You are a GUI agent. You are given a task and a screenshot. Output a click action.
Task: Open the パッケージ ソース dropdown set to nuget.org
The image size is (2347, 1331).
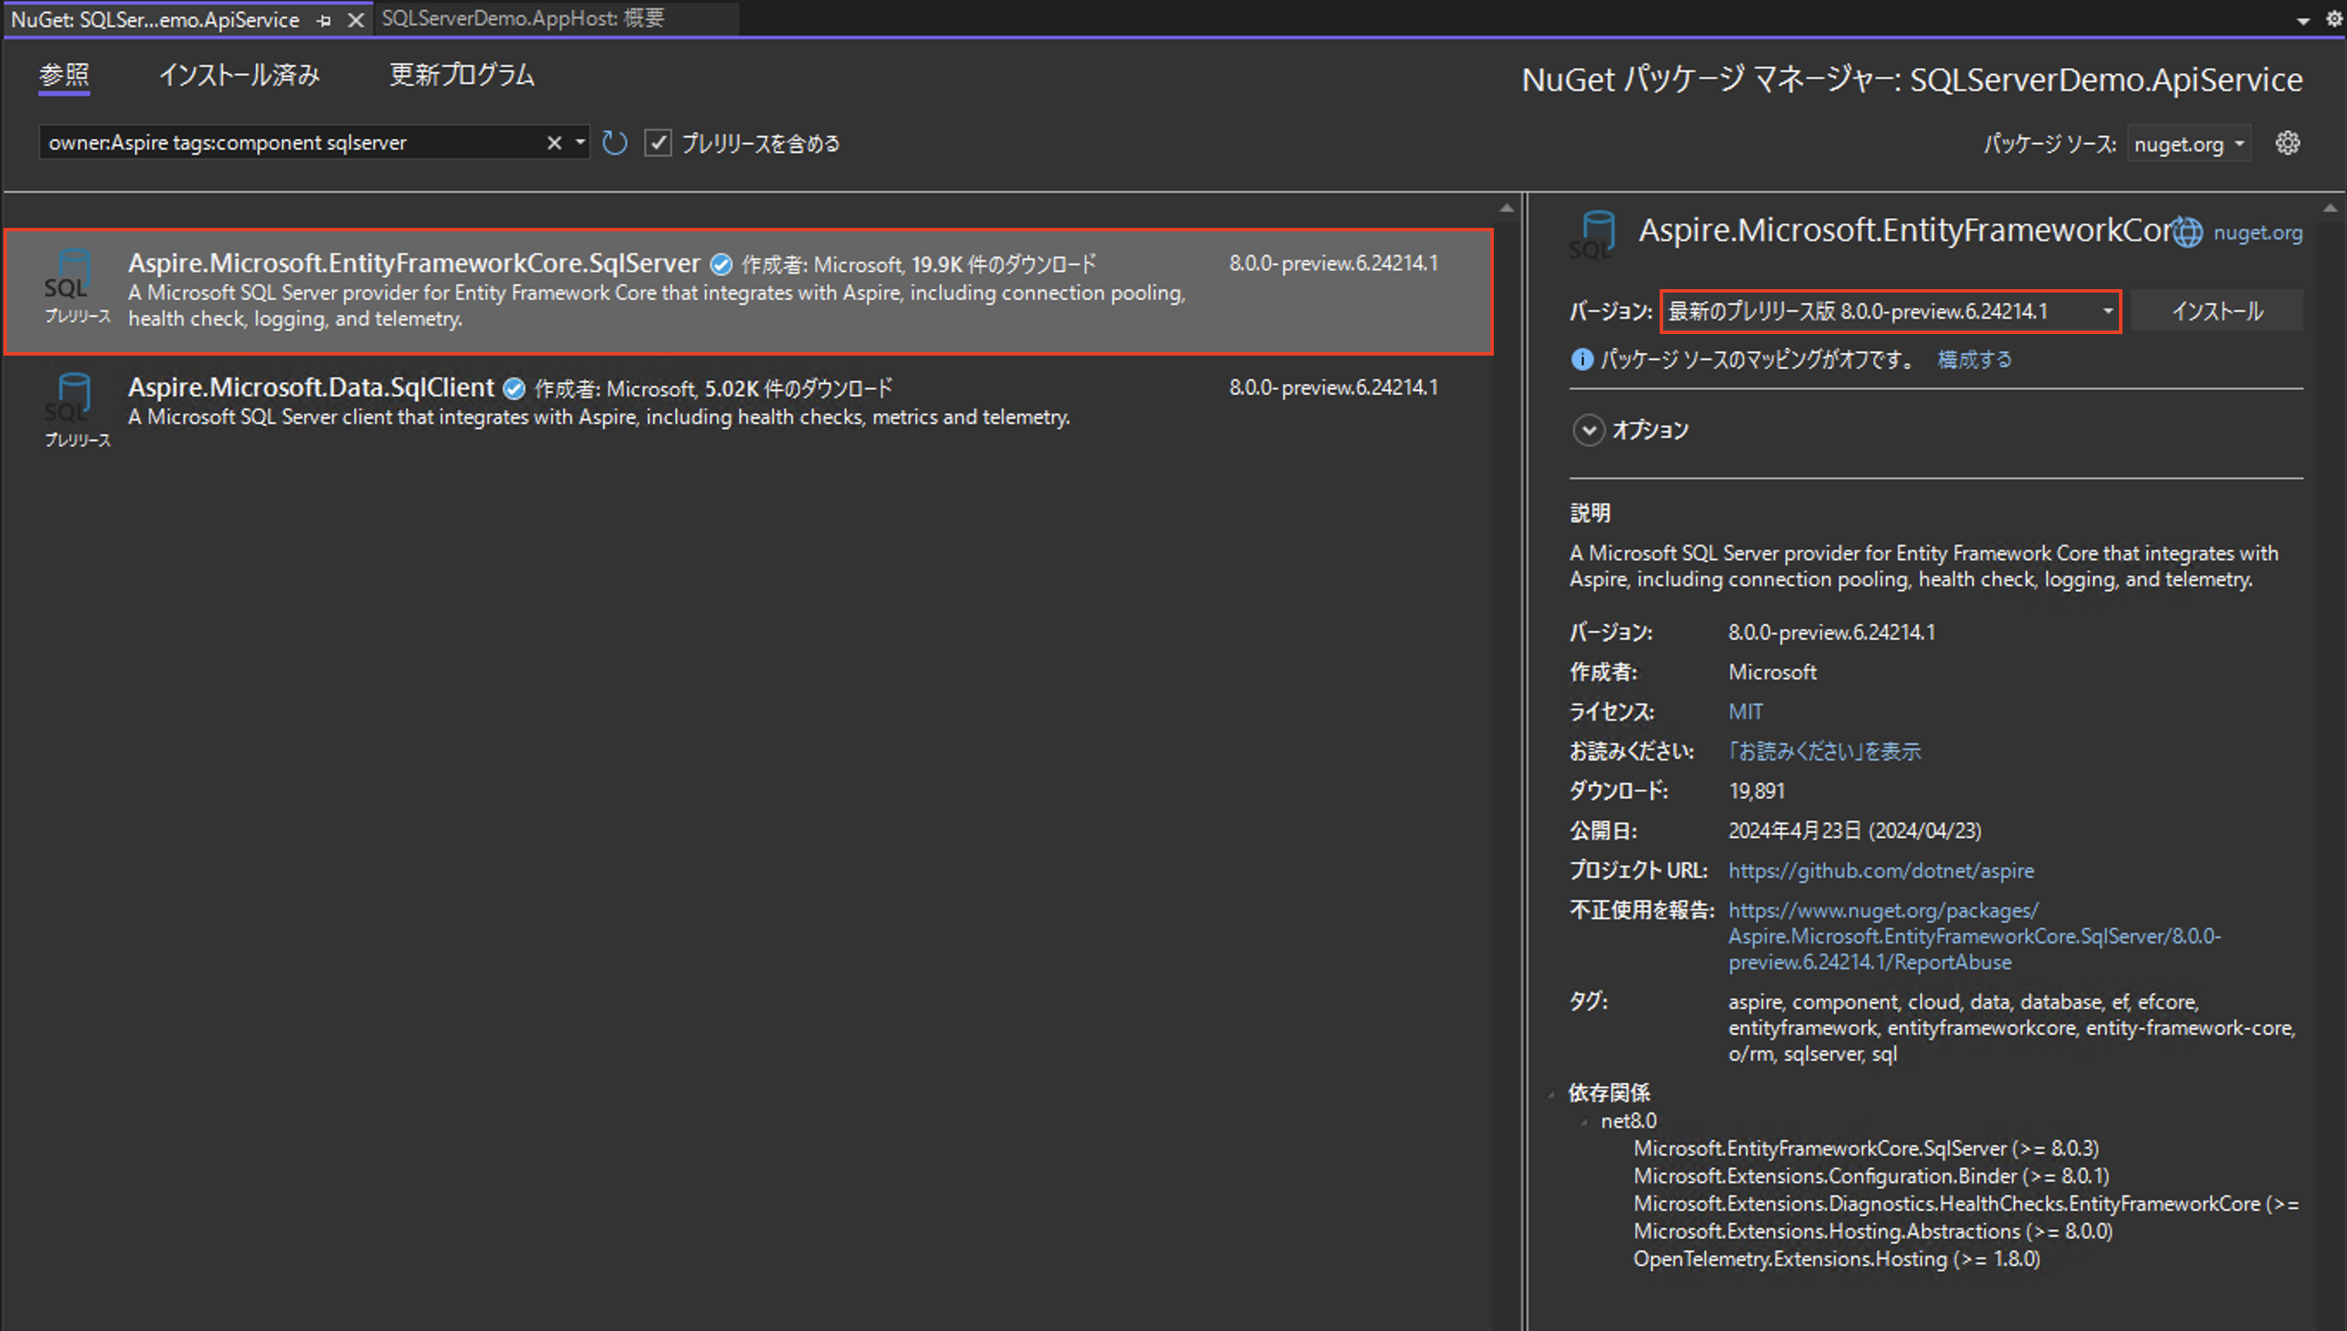pyautogui.click(x=2188, y=142)
